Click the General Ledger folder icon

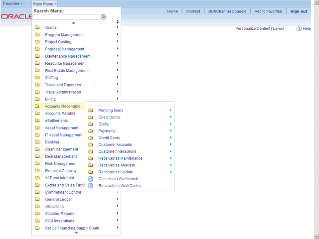[x=37, y=200]
